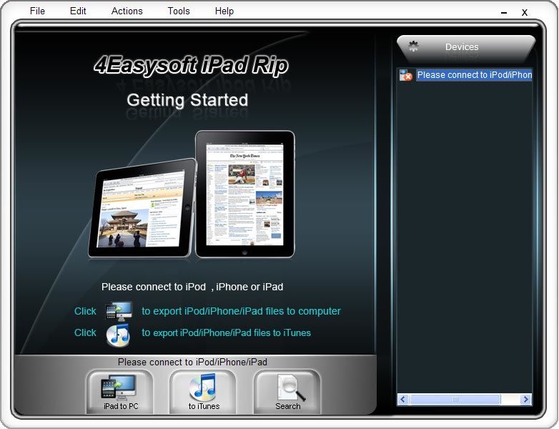Open the Help menu
The height and width of the screenshot is (429, 559).
click(x=224, y=11)
